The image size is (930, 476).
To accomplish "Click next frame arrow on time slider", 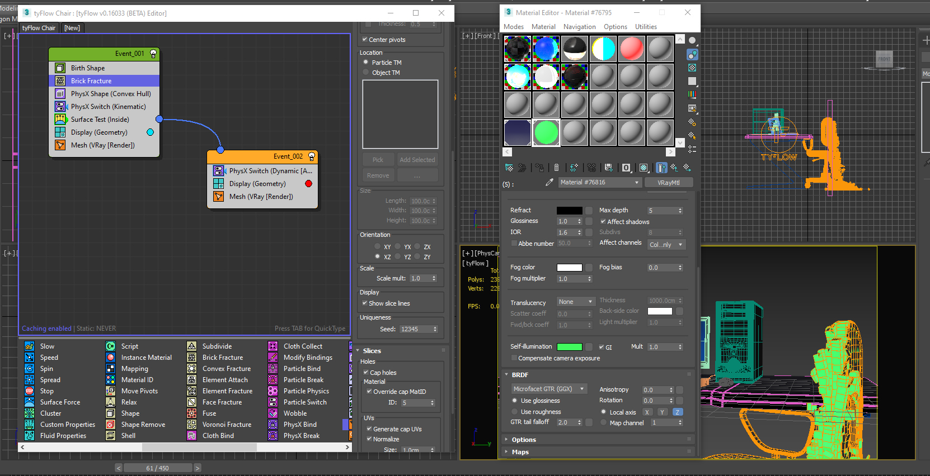I will [x=197, y=468].
